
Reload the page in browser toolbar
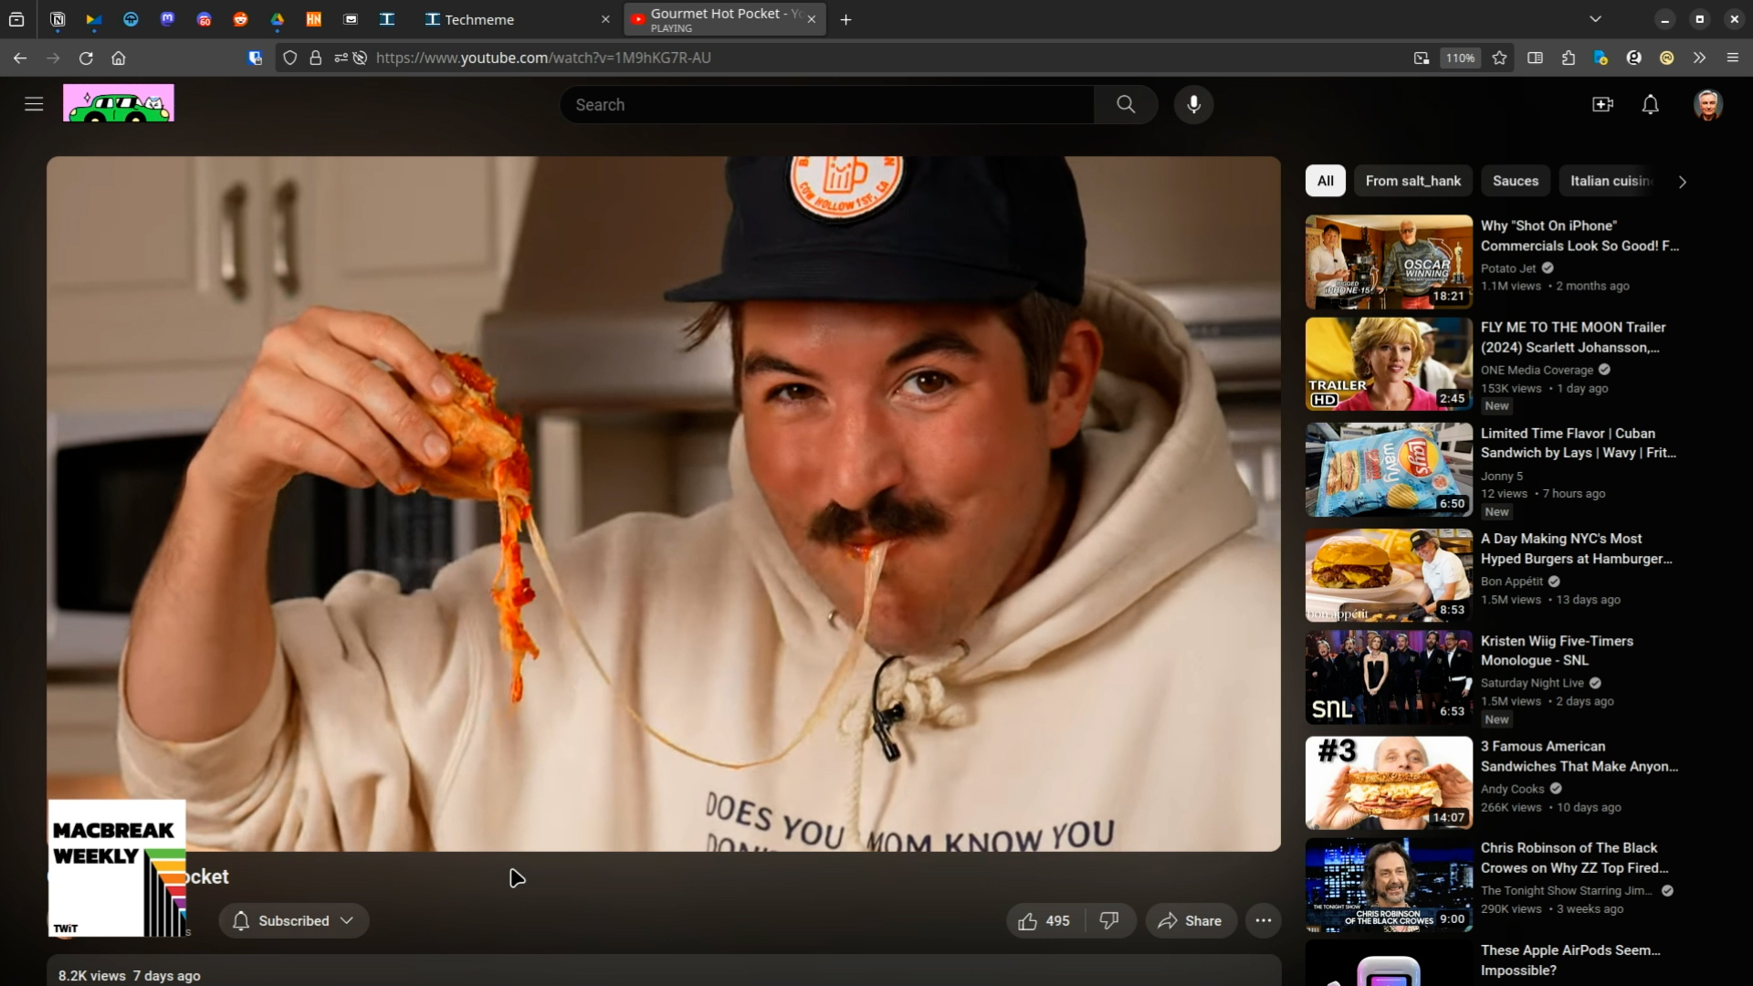[x=86, y=58]
